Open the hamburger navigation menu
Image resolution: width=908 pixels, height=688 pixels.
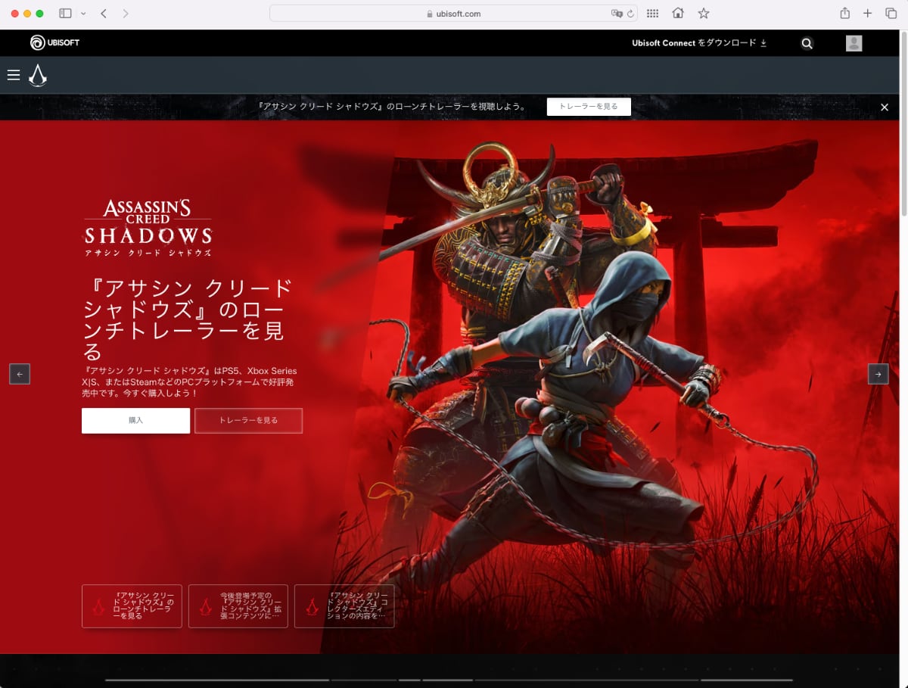tap(14, 75)
